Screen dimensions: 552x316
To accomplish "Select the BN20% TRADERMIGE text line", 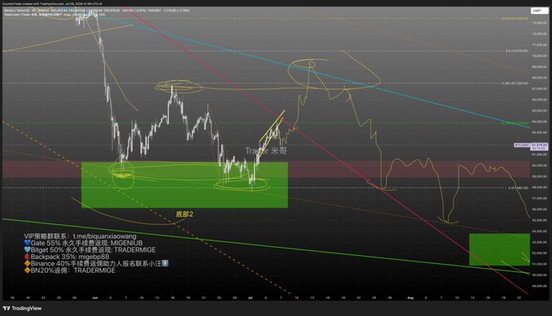I will tap(70, 271).
